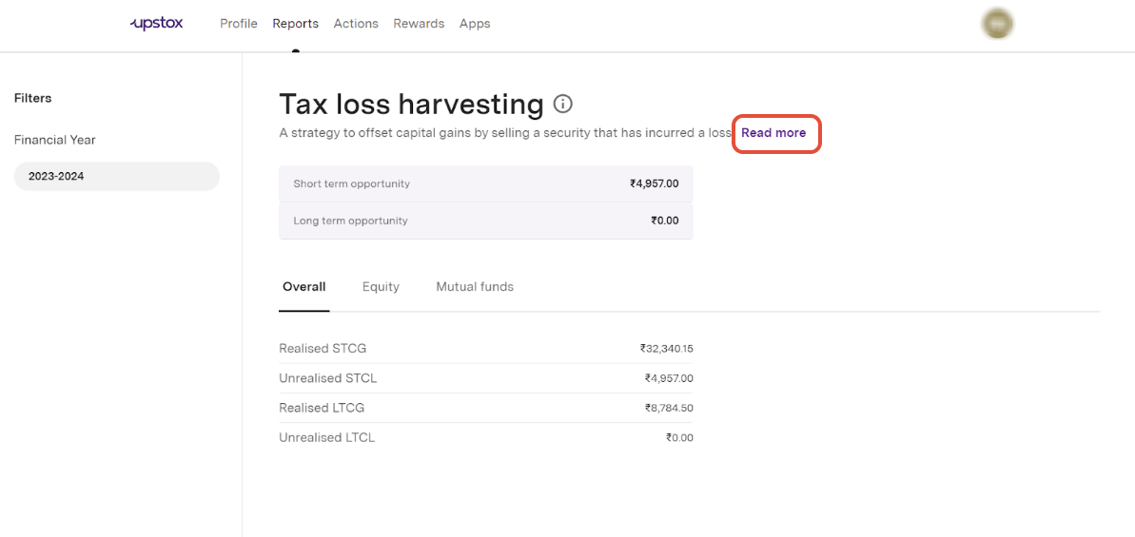
Task: Open the Actions menu
Action: [356, 24]
